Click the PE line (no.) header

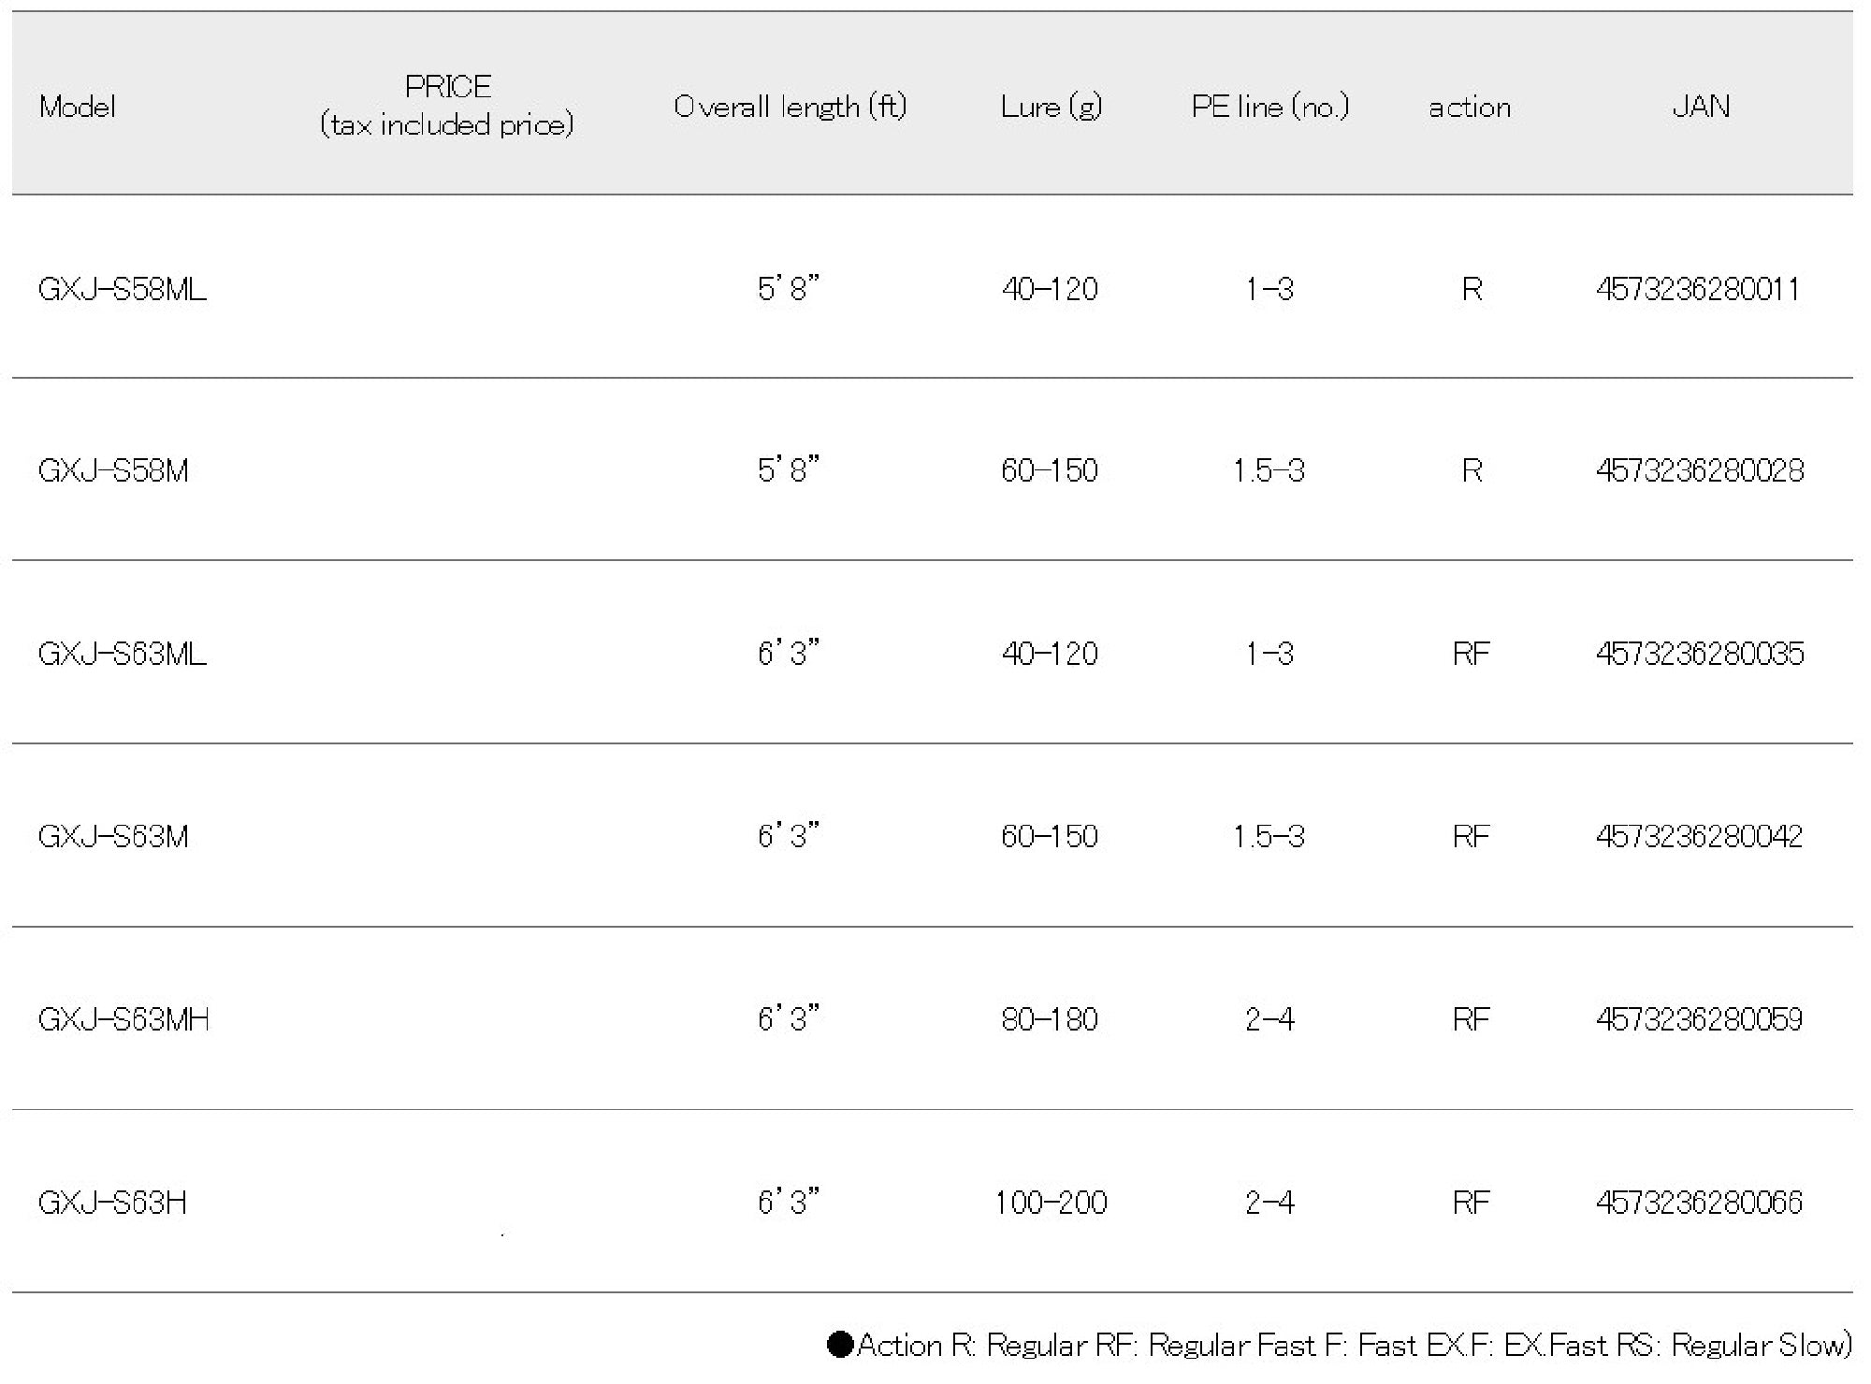pyautogui.click(x=1269, y=107)
